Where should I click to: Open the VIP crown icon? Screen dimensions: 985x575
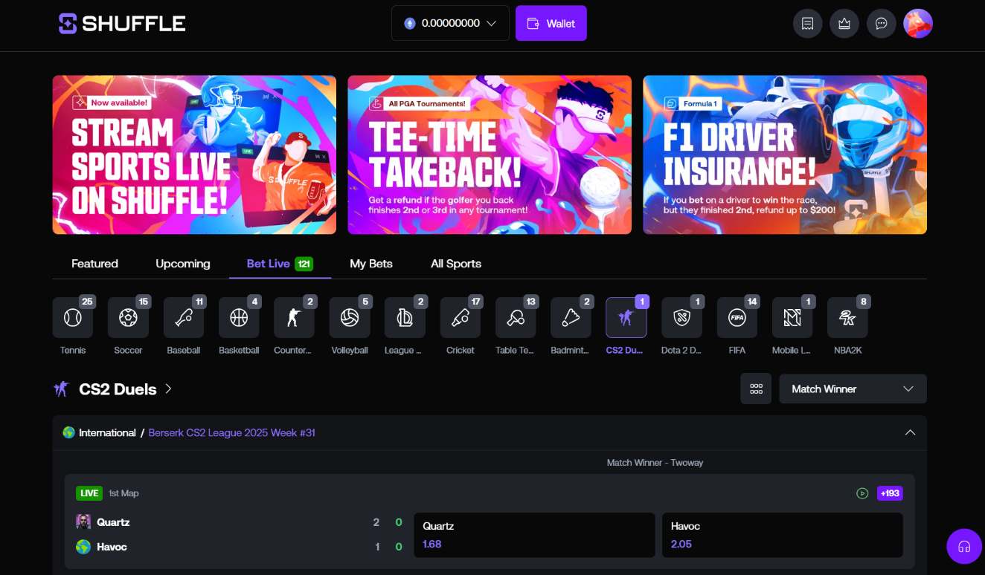844,24
